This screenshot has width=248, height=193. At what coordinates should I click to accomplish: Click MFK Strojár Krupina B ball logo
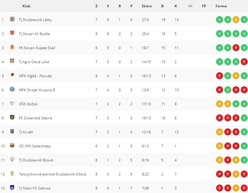[12, 89]
